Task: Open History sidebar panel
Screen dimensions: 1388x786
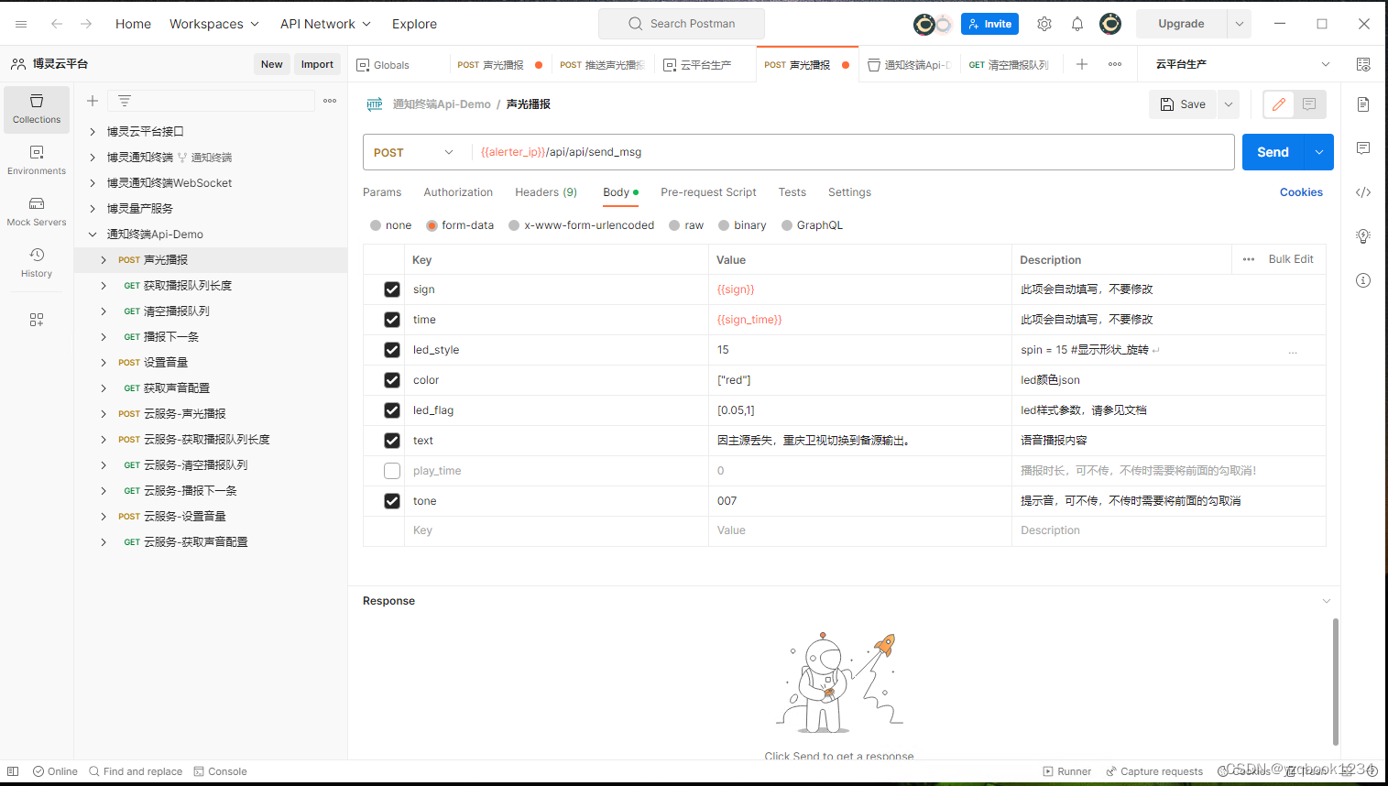Action: (37, 262)
